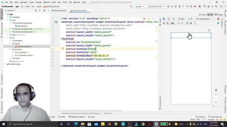
Task: Click the Windows search box
Action: coord(32,124)
